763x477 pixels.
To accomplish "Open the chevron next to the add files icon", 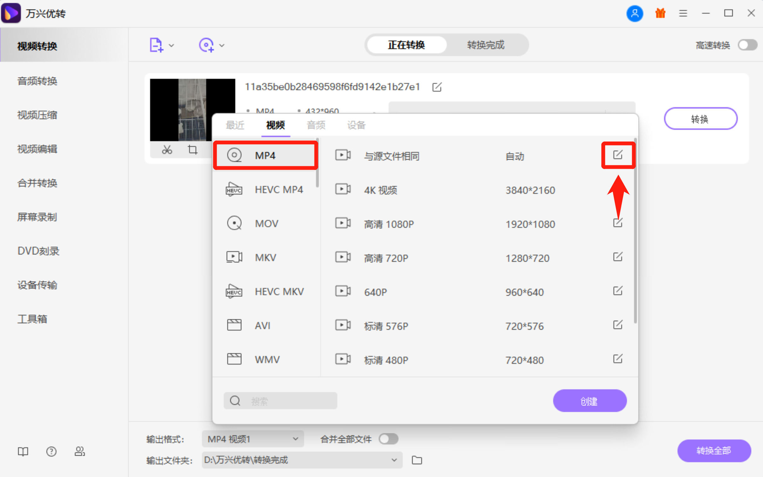I will (171, 45).
